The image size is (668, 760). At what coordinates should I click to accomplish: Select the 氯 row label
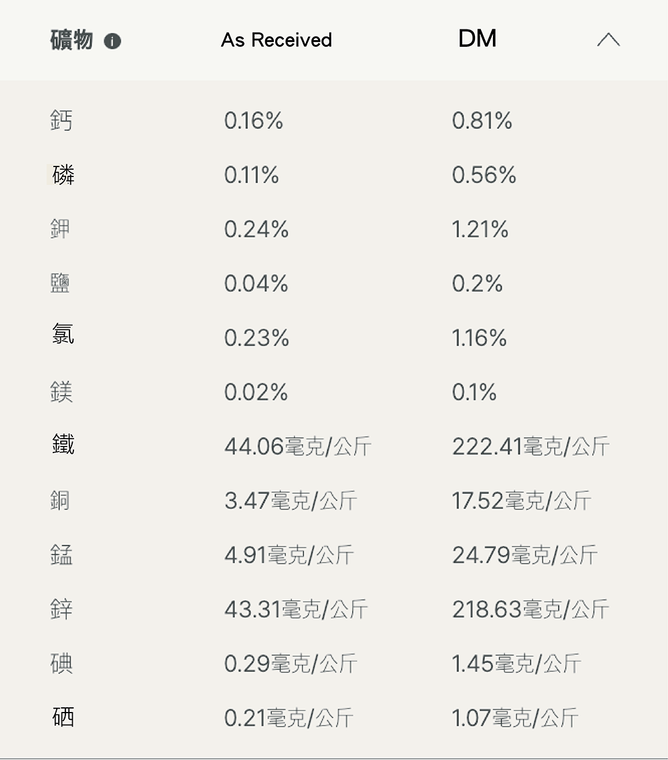pos(63,334)
